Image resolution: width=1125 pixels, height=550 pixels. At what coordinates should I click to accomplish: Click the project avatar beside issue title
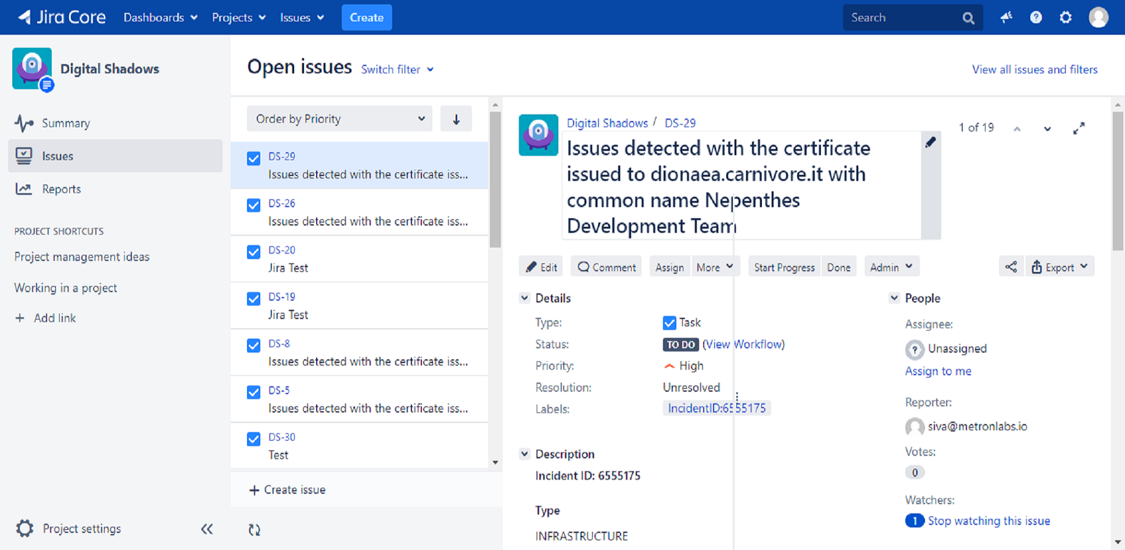coord(538,135)
